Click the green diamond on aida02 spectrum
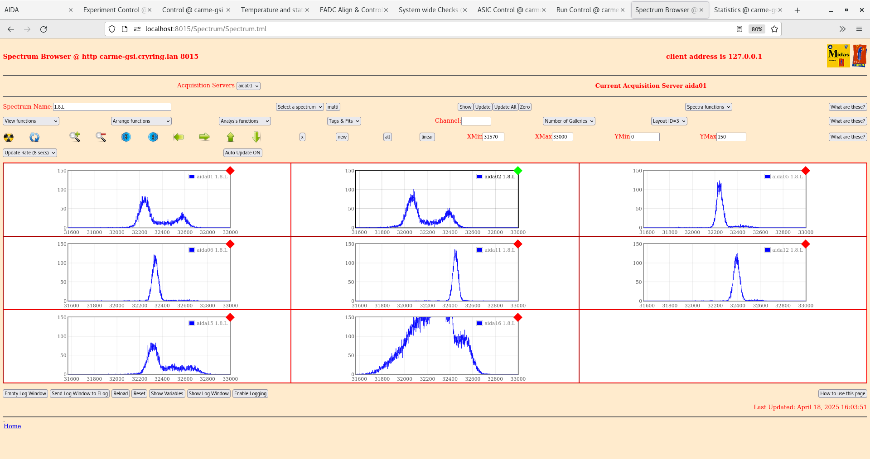Image resolution: width=870 pixels, height=459 pixels. tap(518, 171)
